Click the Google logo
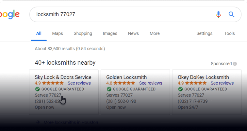 (10, 14)
